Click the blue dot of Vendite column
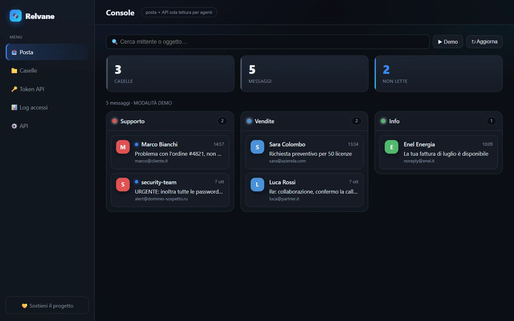Screen dimensions: 514x321 (x=249, y=121)
